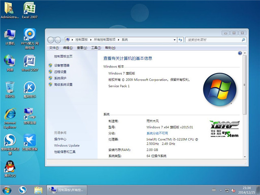This screenshot has height=195, width=260.
Task: Open the 计算机 desktop icon
Action: [10, 37]
